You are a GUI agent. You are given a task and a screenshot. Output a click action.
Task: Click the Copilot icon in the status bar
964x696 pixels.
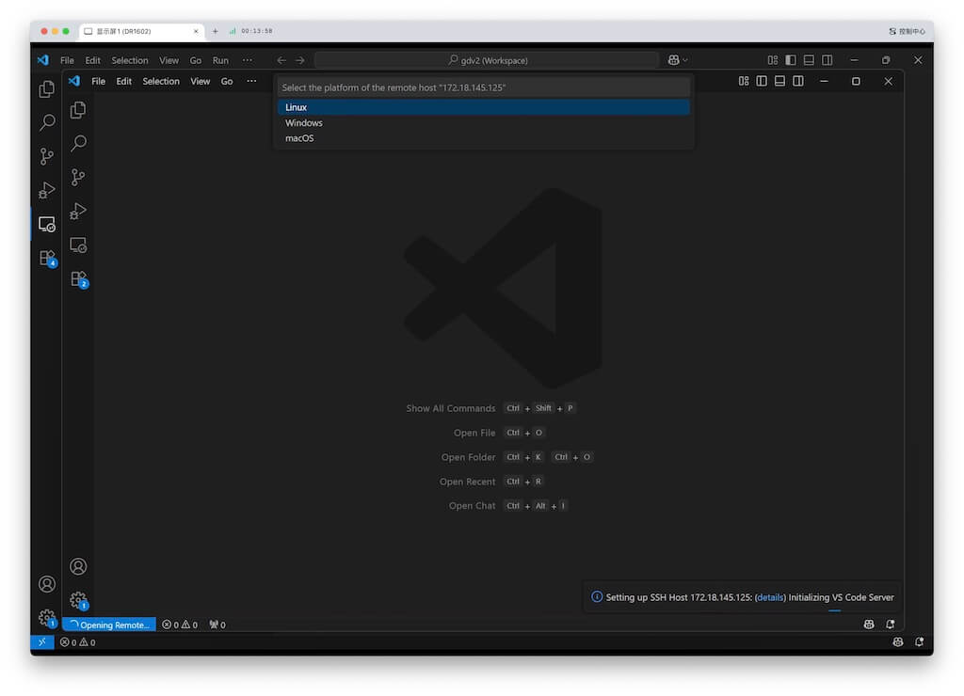coord(868,624)
